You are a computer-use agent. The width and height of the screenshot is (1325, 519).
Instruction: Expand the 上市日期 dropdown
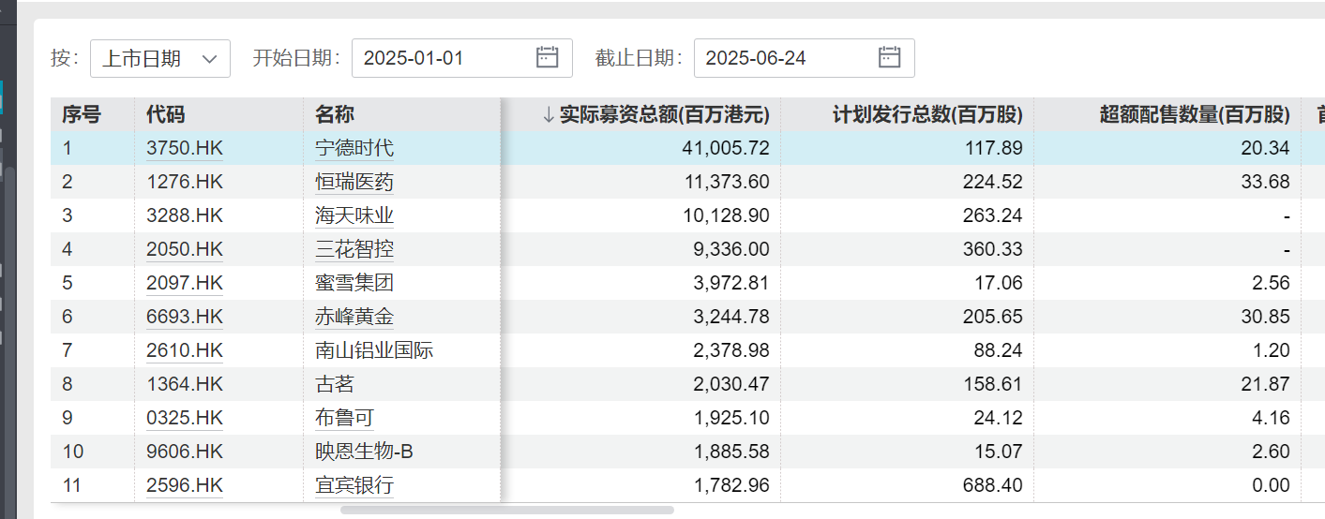point(160,58)
